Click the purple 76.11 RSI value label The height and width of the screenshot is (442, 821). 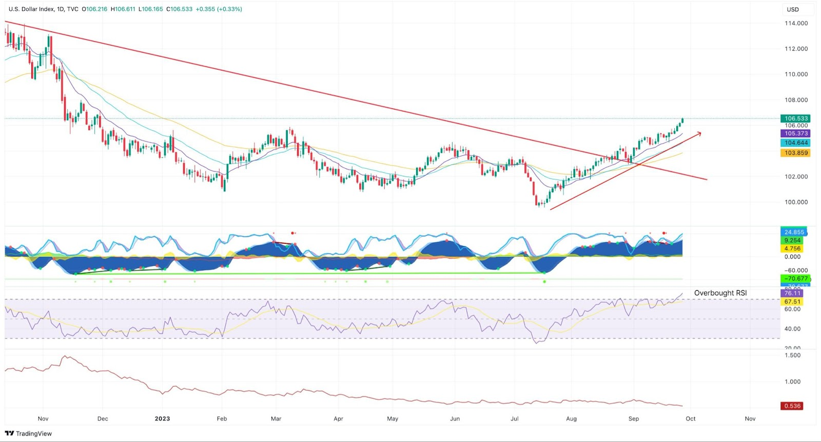(x=792, y=293)
